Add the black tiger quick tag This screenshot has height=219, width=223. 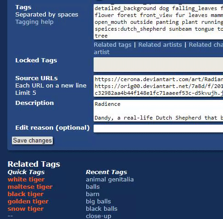pos(26,194)
